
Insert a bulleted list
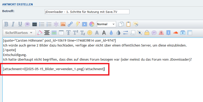(42, 24)
